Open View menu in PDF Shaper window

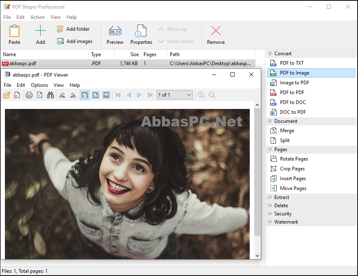coord(55,17)
